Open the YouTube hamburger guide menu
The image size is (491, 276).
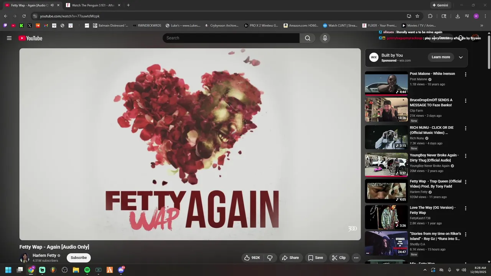[x=9, y=38]
